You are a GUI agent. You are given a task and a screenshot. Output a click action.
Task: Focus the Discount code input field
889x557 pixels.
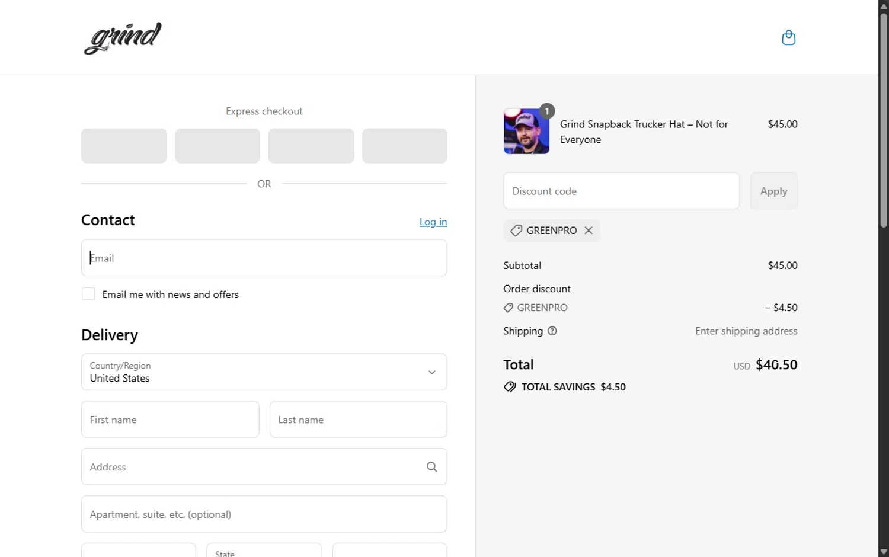(x=622, y=191)
